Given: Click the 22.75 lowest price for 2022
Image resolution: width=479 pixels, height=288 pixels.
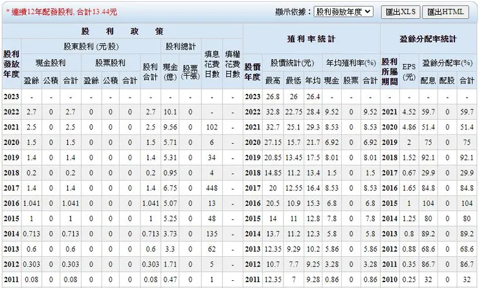Looking at the screenshot, I should [x=293, y=112].
